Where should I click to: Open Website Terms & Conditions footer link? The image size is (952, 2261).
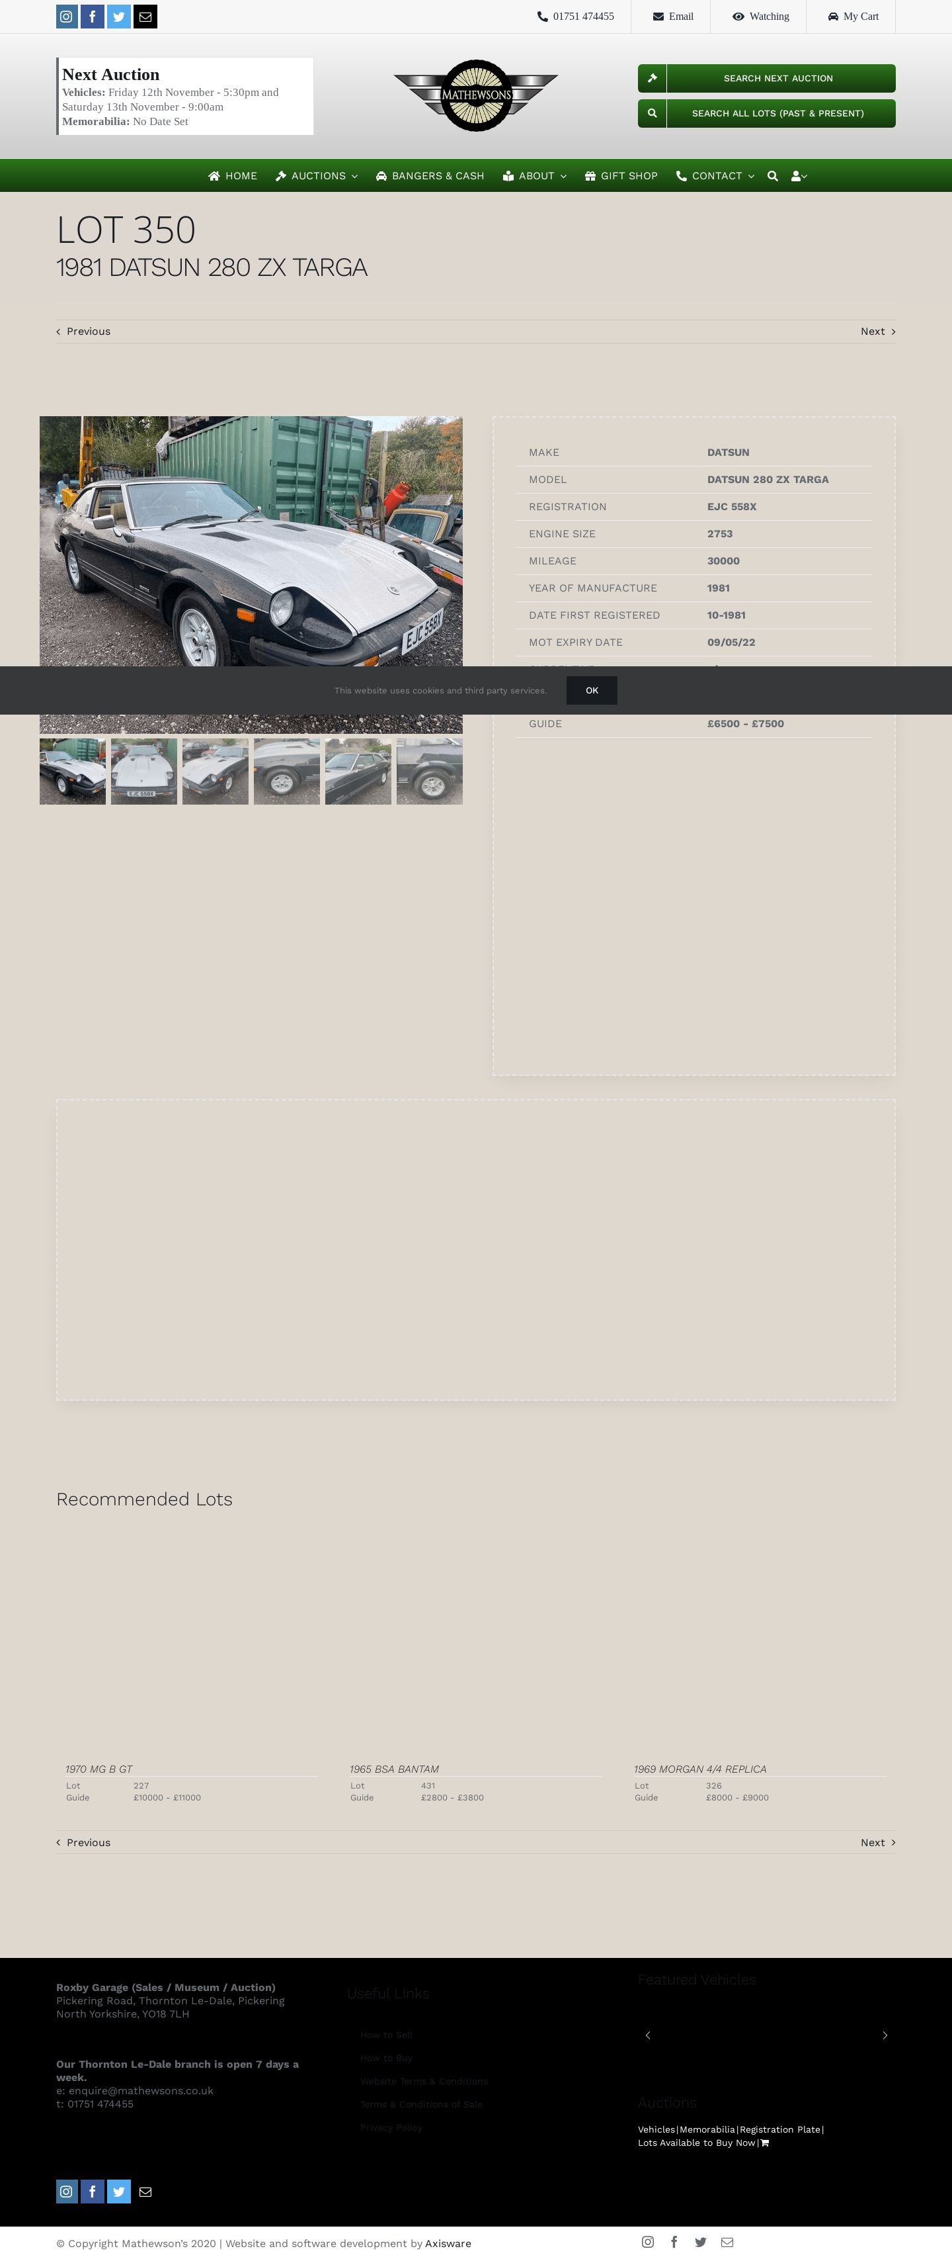click(x=424, y=2080)
